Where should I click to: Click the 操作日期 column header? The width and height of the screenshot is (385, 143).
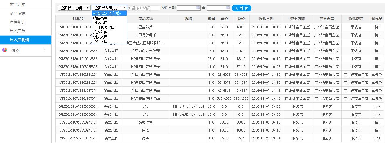(x=266, y=19)
